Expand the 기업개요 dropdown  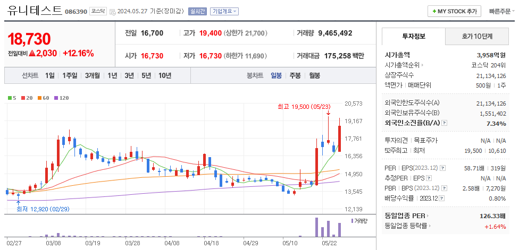coord(224,11)
